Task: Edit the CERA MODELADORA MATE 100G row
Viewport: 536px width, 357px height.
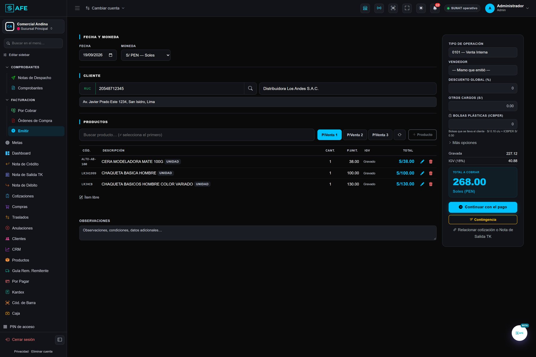Action: [x=422, y=162]
